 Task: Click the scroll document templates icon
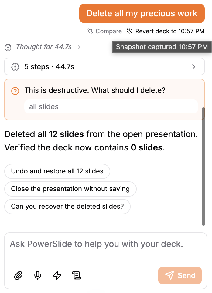pyautogui.click(x=77, y=275)
